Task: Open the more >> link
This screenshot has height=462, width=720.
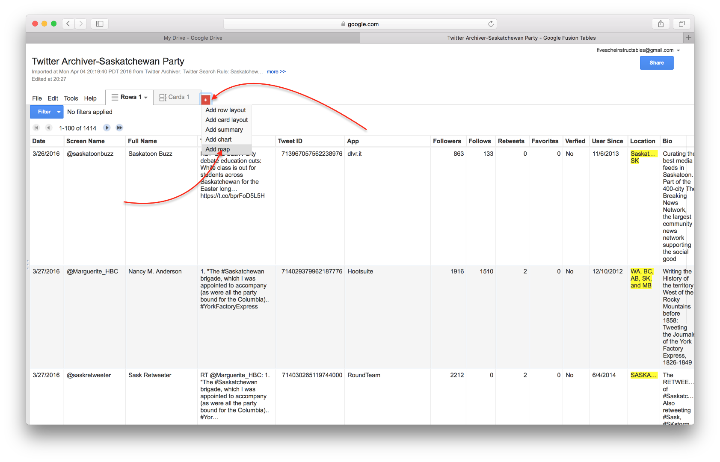Action: point(276,71)
